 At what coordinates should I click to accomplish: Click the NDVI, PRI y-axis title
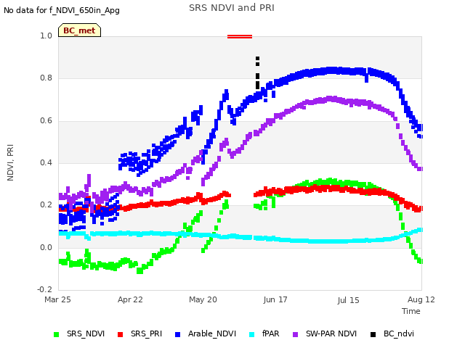coord(10,162)
